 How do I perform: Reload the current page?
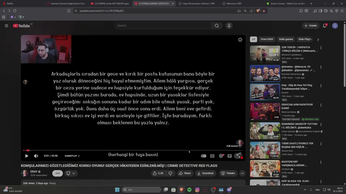[15, 11]
